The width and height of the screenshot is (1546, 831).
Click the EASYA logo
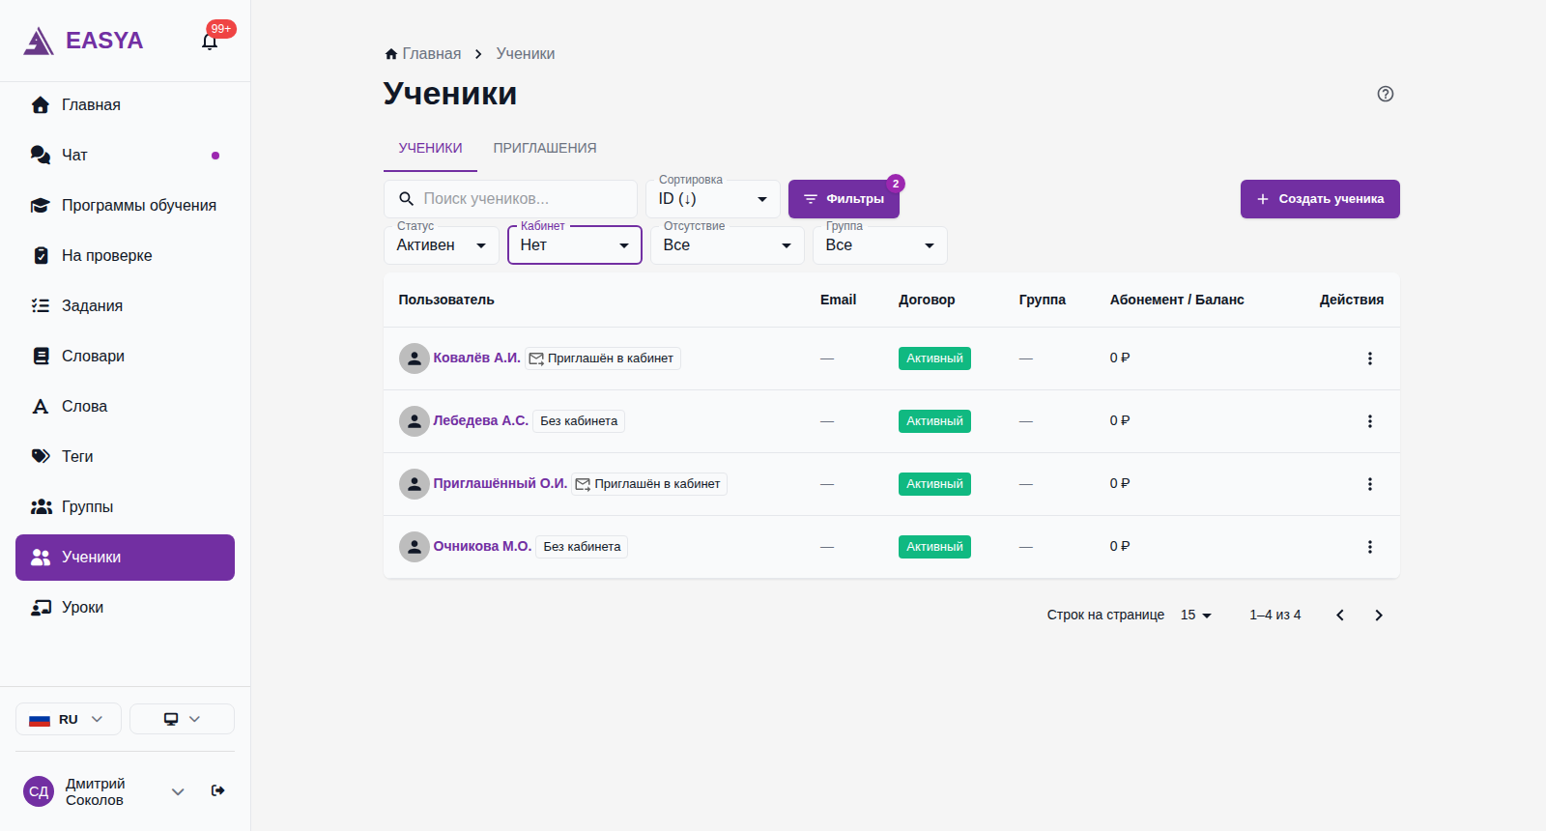83,41
